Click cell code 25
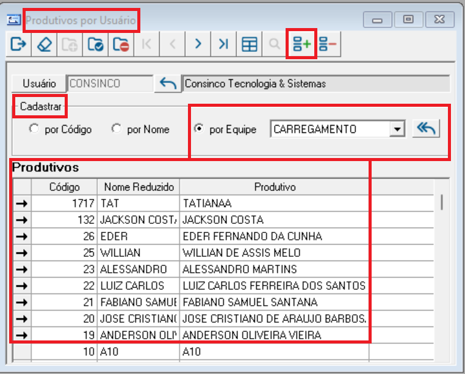The width and height of the screenshot is (465, 374). [64, 253]
